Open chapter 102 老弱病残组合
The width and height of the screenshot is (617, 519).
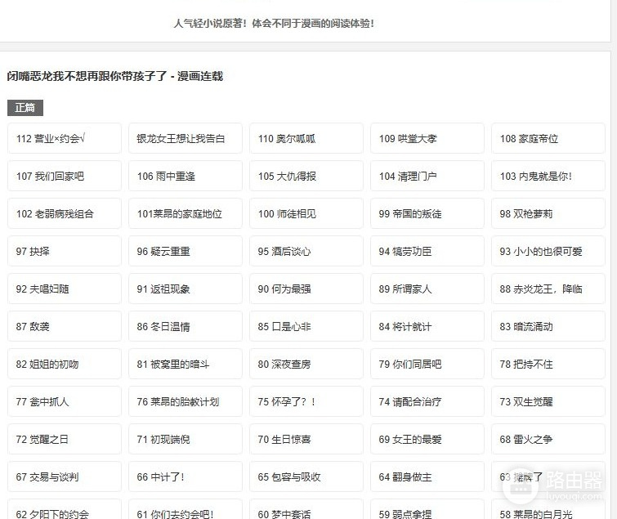point(65,213)
